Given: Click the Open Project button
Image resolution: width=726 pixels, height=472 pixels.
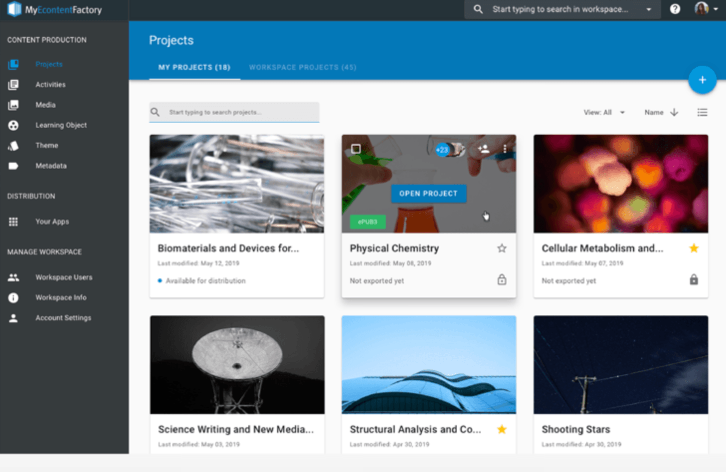Looking at the screenshot, I should coord(428,194).
